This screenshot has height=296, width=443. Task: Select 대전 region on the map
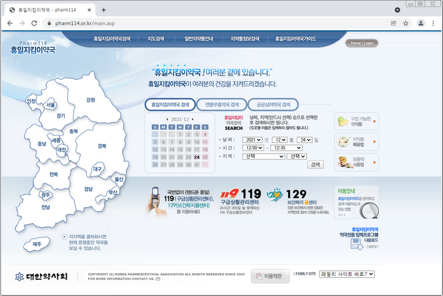[x=61, y=150]
